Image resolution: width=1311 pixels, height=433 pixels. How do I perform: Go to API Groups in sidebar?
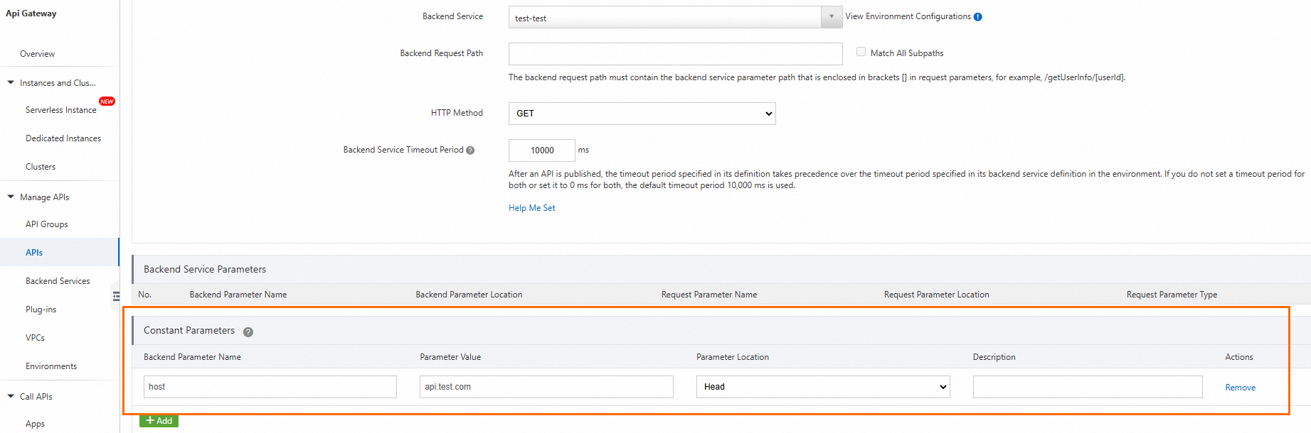tap(47, 224)
